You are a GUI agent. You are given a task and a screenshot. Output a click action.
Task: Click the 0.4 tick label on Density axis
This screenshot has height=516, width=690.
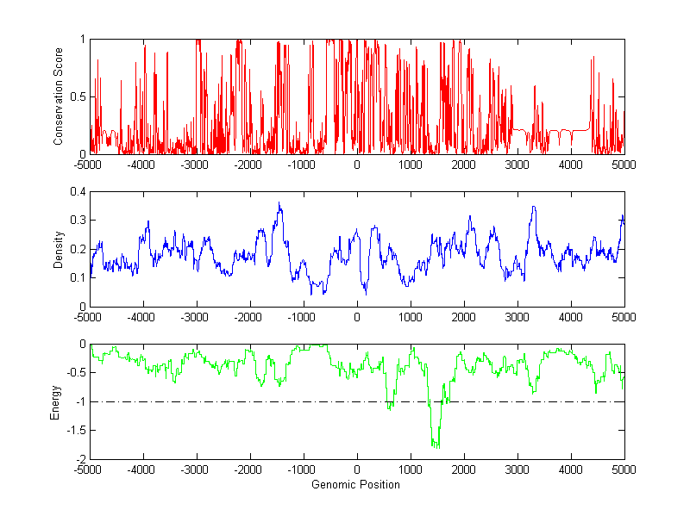(x=78, y=192)
